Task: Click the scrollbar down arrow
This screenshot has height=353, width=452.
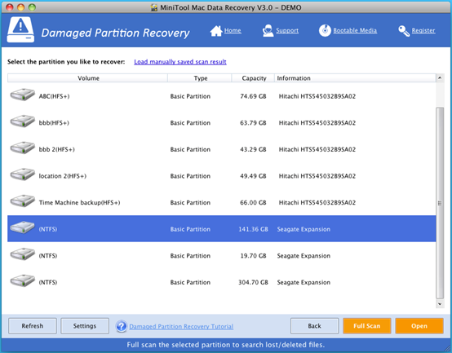Action: (x=440, y=304)
